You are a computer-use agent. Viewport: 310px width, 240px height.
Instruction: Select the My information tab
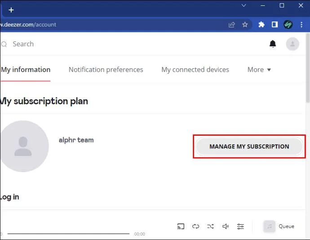(26, 70)
